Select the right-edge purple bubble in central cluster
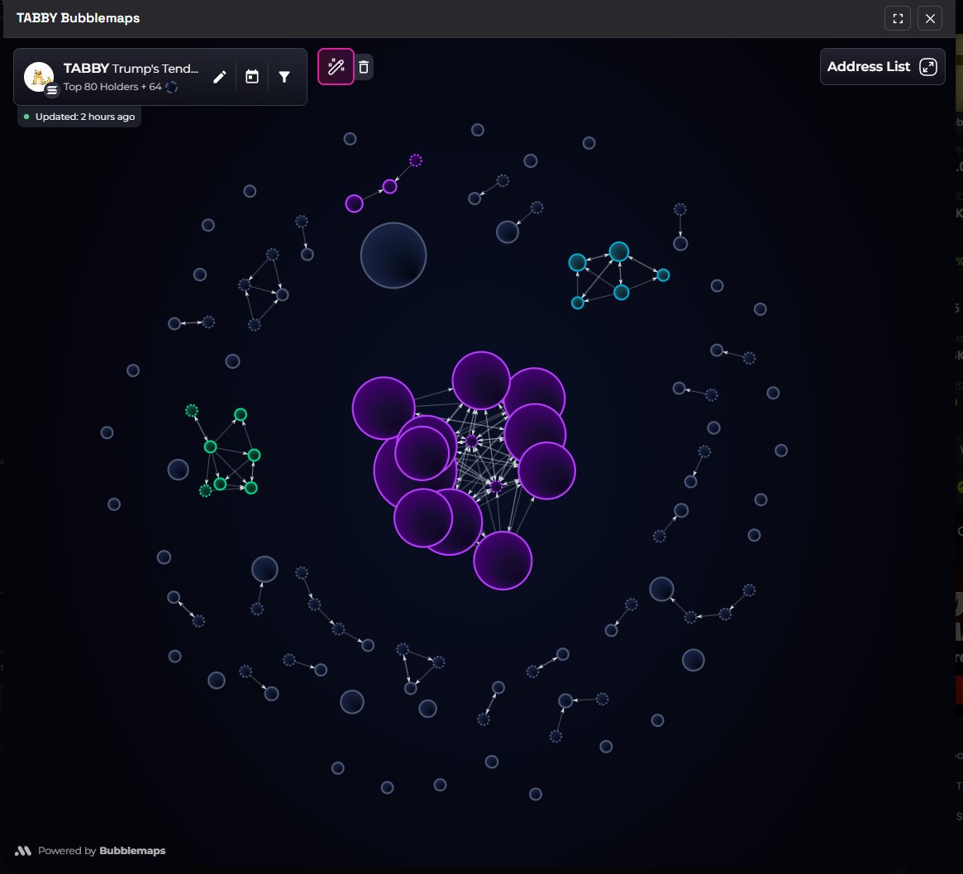The width and height of the screenshot is (963, 874). 546,470
